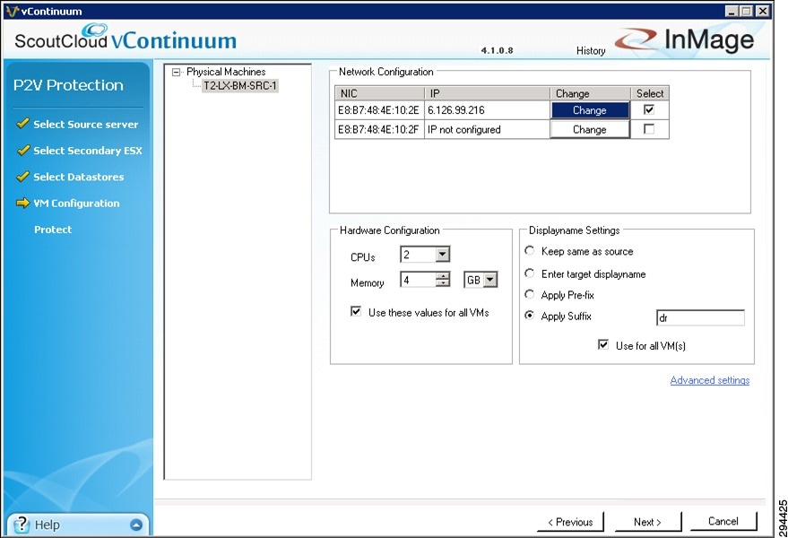Click the Cancel button

(x=723, y=521)
